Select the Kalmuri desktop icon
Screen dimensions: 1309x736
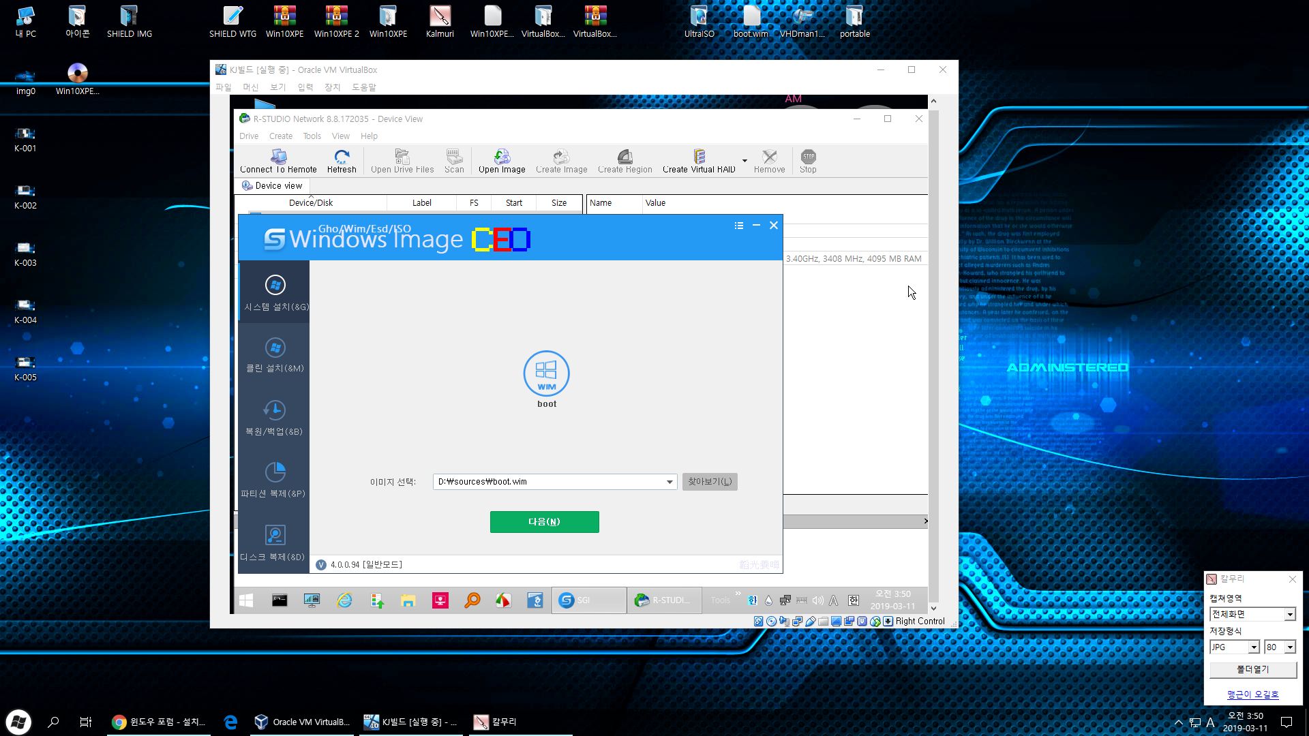click(440, 22)
